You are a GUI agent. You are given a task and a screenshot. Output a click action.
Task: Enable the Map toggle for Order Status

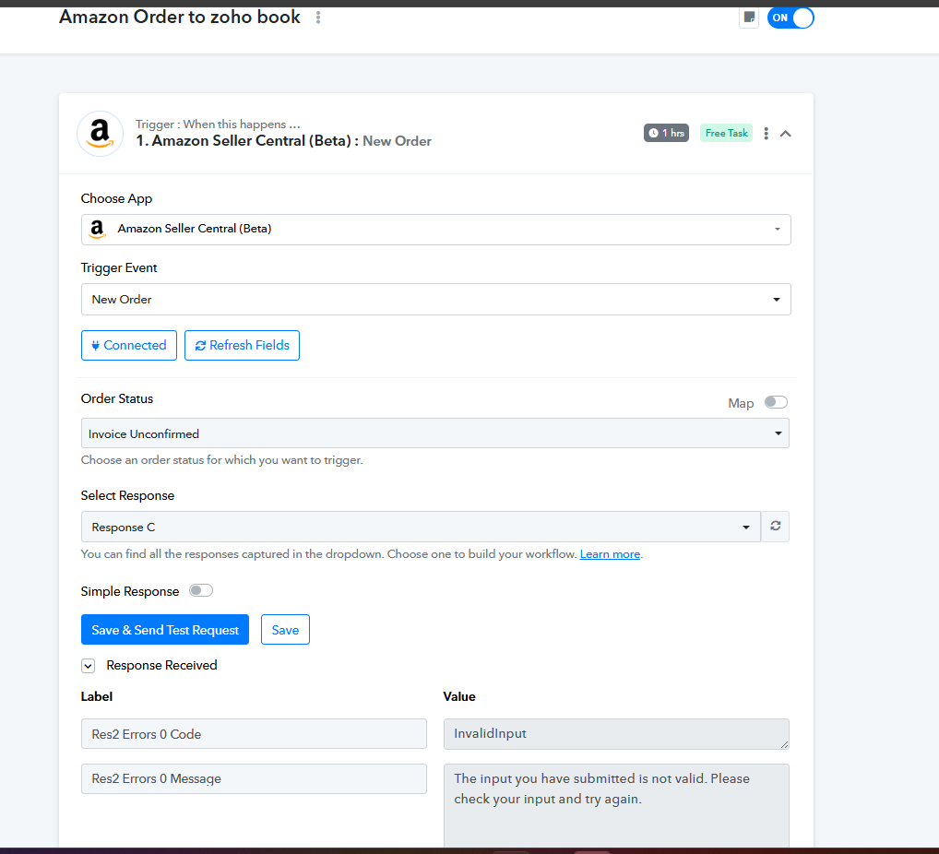click(776, 402)
